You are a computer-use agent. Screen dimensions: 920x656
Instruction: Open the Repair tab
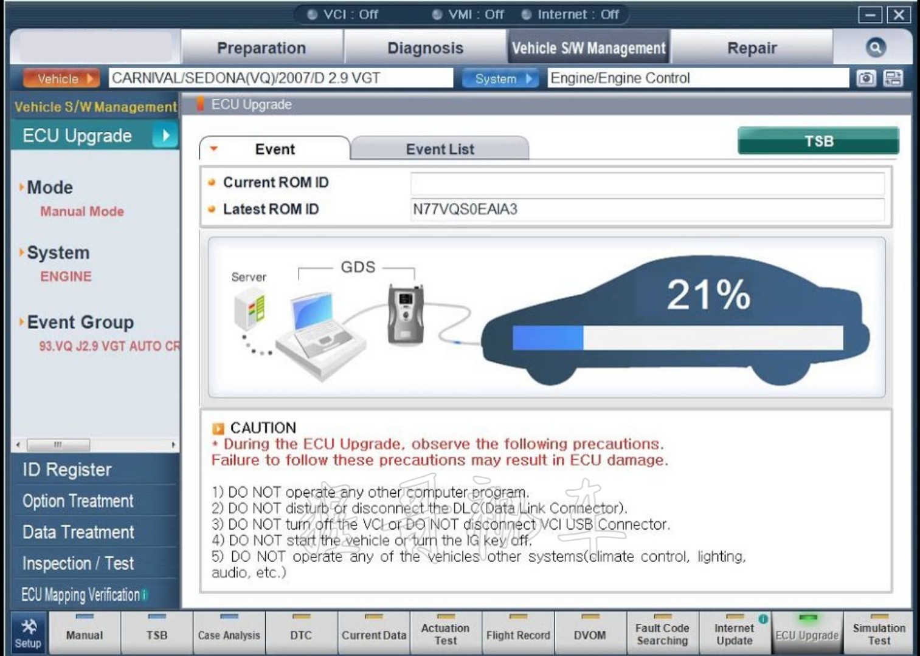pyautogui.click(x=752, y=47)
